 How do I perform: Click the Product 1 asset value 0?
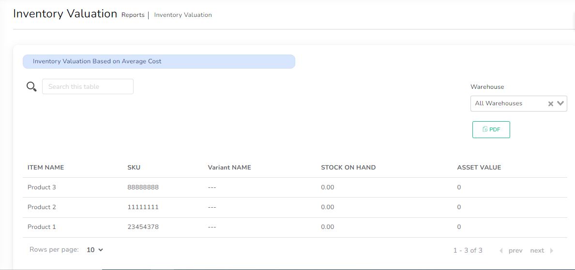click(x=459, y=227)
